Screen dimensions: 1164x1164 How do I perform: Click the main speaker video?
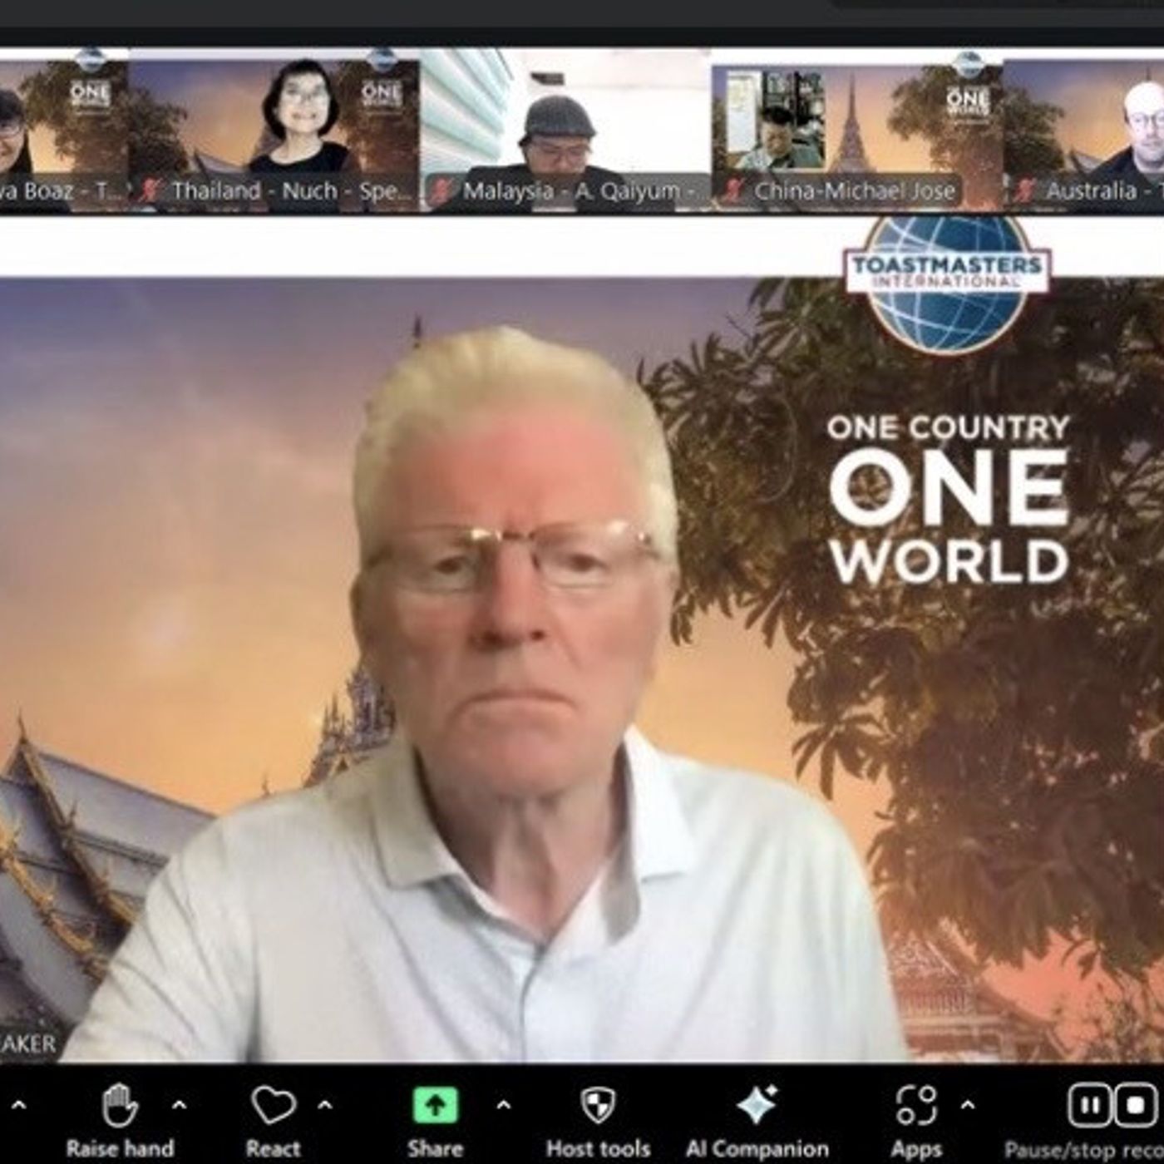click(x=582, y=669)
